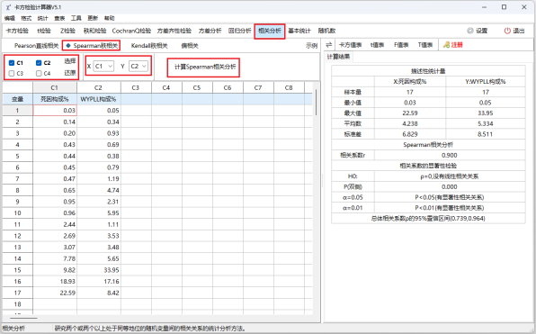Viewport: 536px width, 334px height.
Task: Select the cell with value 22.59 in row 17
Action: (x=55, y=293)
